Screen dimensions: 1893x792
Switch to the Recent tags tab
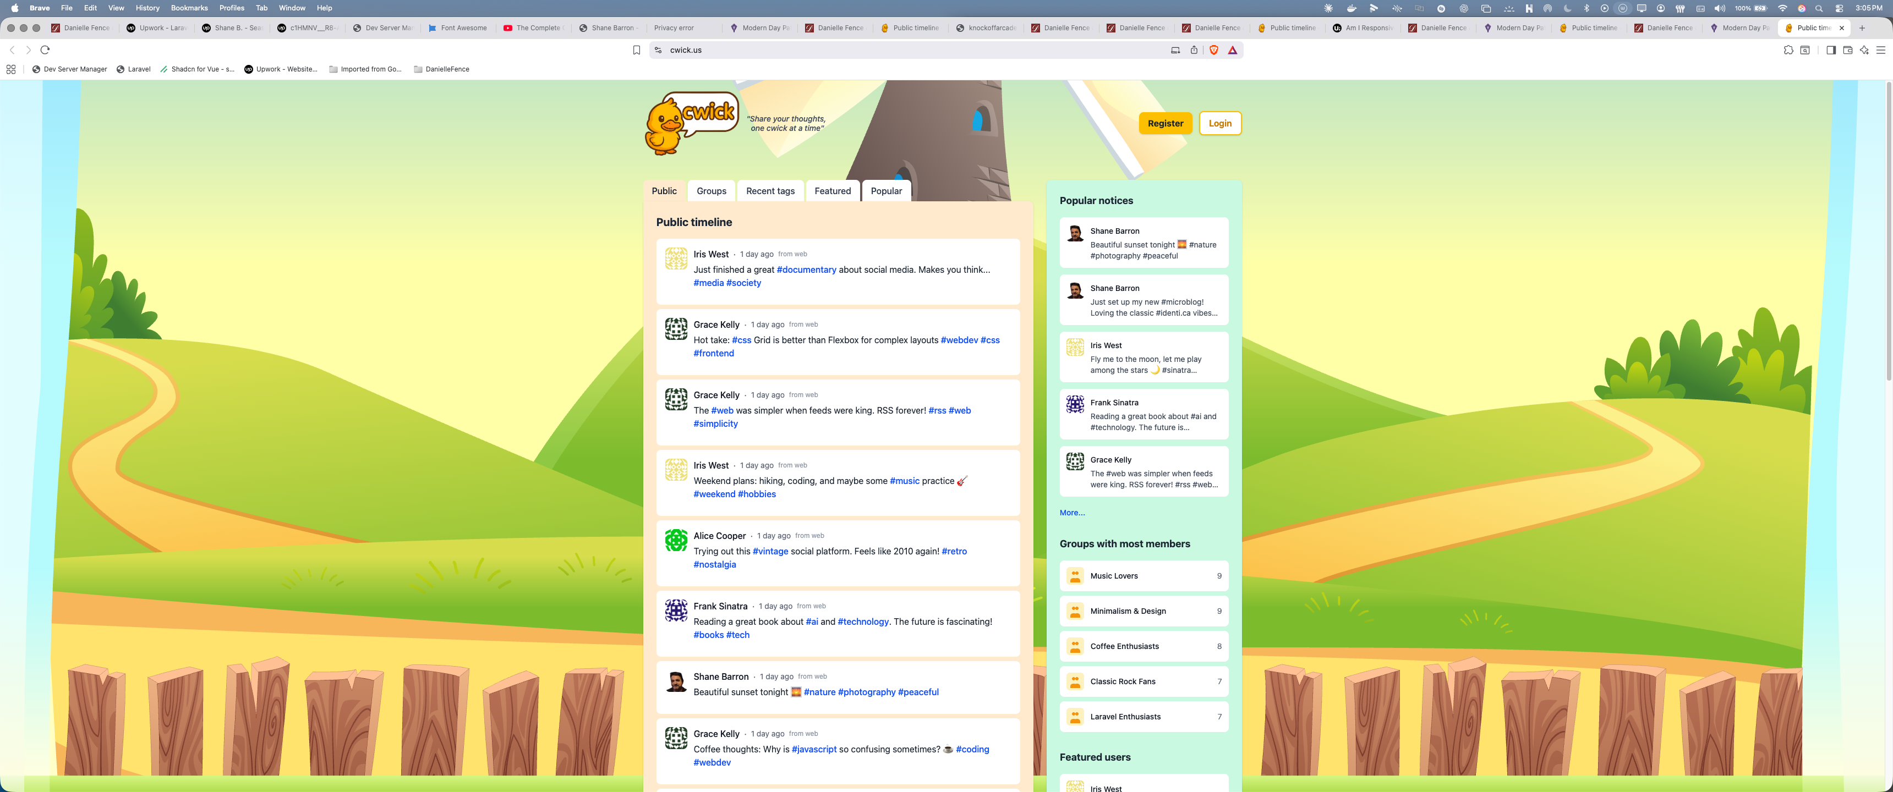click(x=769, y=191)
